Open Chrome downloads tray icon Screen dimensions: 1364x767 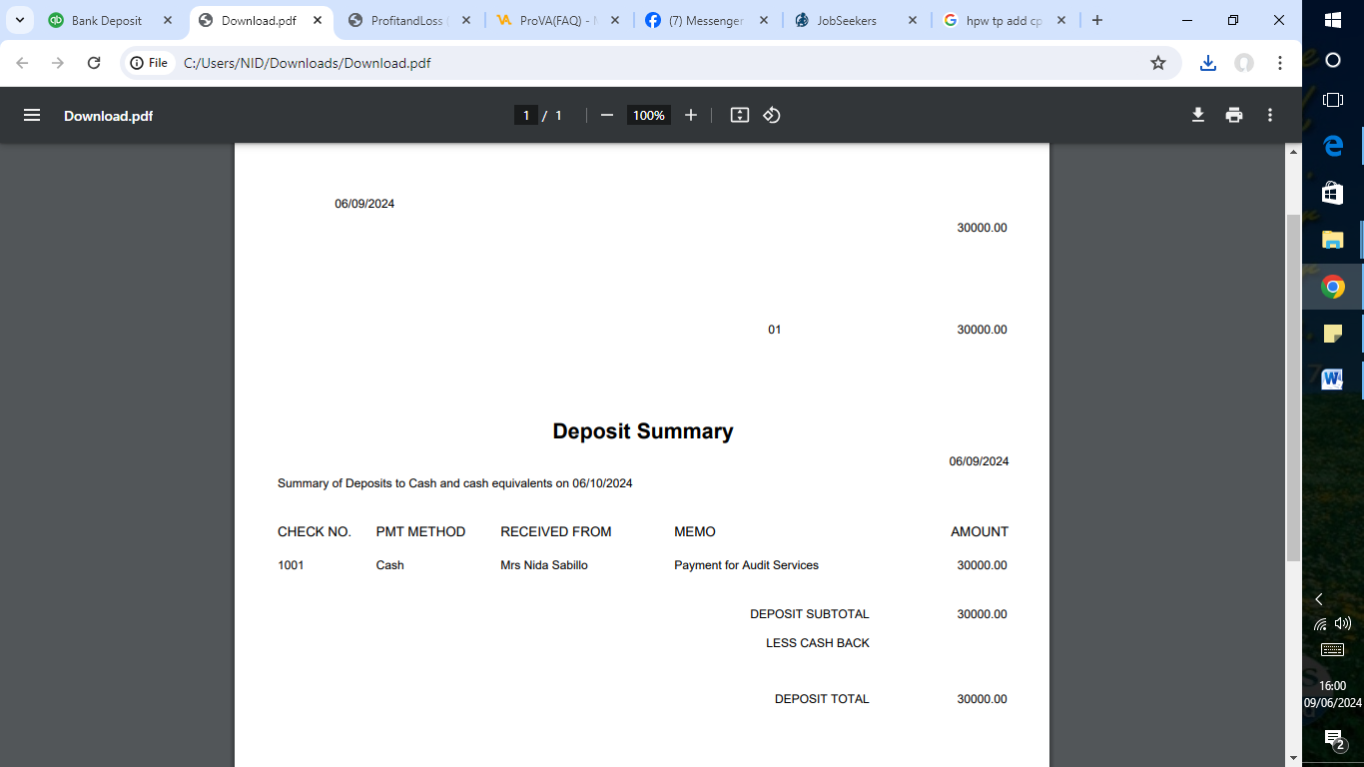tap(1208, 63)
